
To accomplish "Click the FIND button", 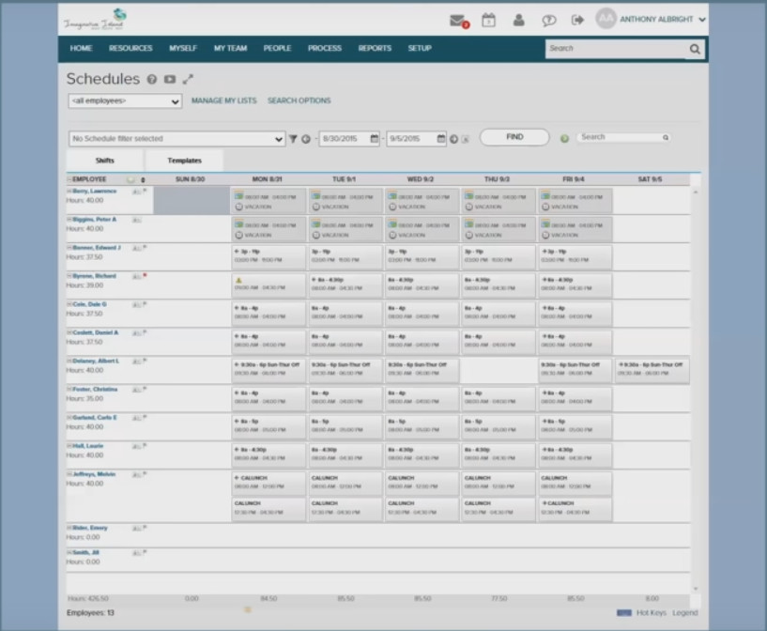I will (x=514, y=136).
